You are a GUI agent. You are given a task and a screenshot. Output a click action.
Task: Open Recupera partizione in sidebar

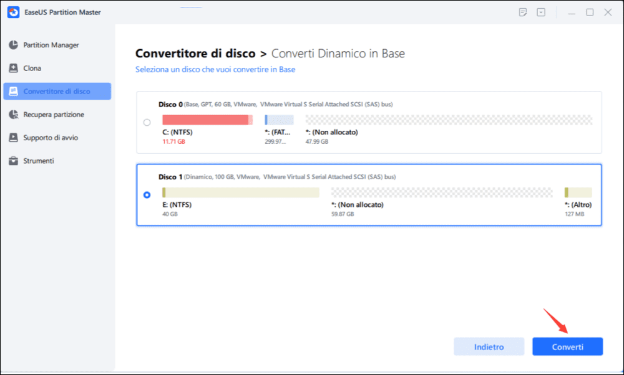coord(57,115)
